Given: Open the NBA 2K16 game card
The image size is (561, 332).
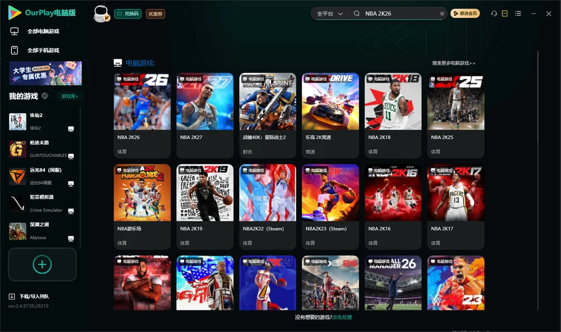Looking at the screenshot, I should coord(393,206).
